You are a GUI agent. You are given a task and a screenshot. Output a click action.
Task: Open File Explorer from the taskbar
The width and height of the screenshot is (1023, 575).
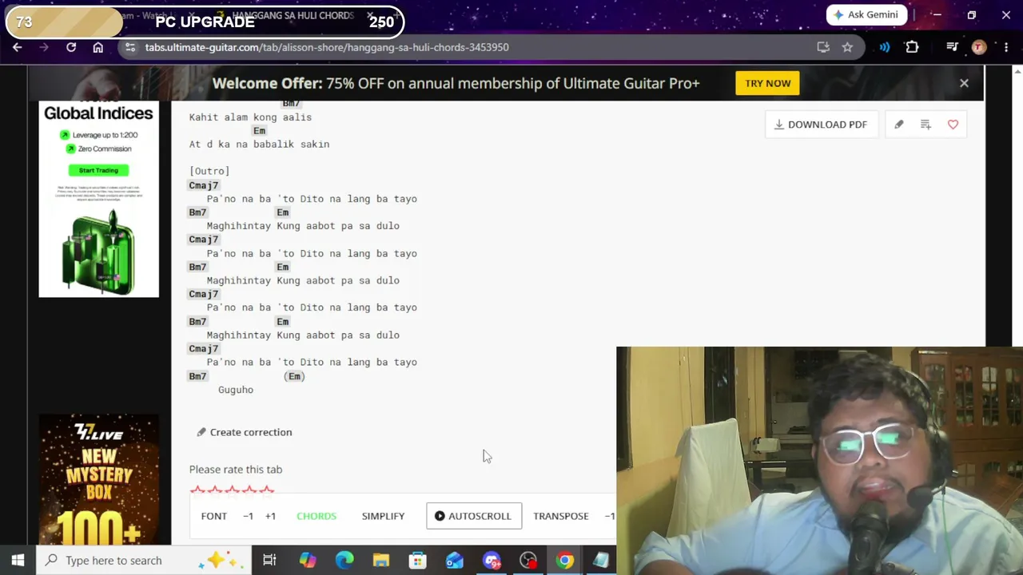[381, 561]
